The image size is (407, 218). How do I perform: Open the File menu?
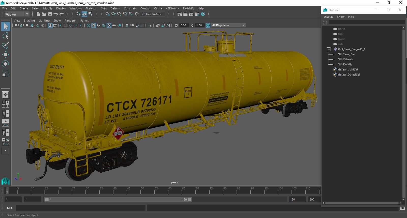(x=5, y=8)
